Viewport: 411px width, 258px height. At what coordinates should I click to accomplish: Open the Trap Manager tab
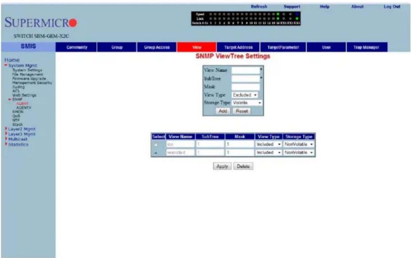click(367, 48)
